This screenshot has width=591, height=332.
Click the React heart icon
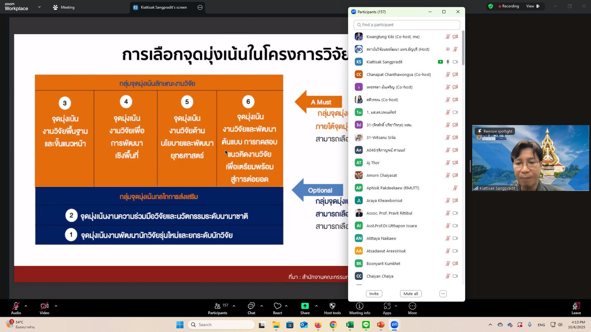pyautogui.click(x=277, y=306)
